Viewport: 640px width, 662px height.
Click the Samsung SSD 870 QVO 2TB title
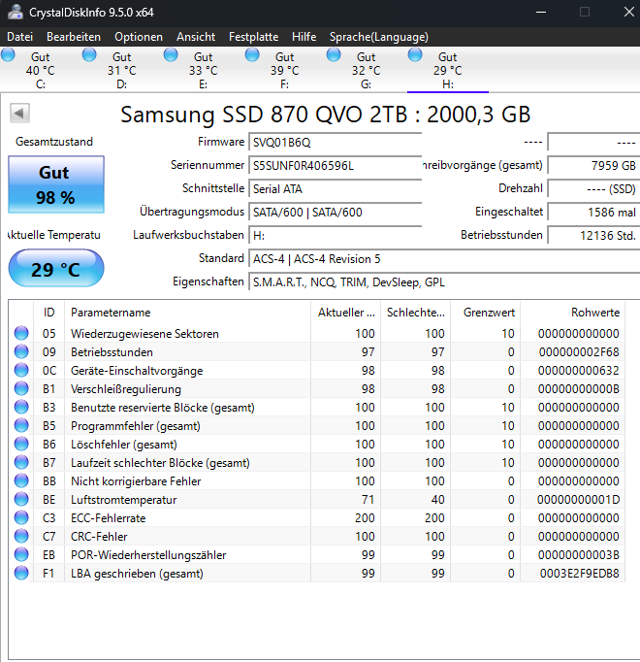[325, 115]
